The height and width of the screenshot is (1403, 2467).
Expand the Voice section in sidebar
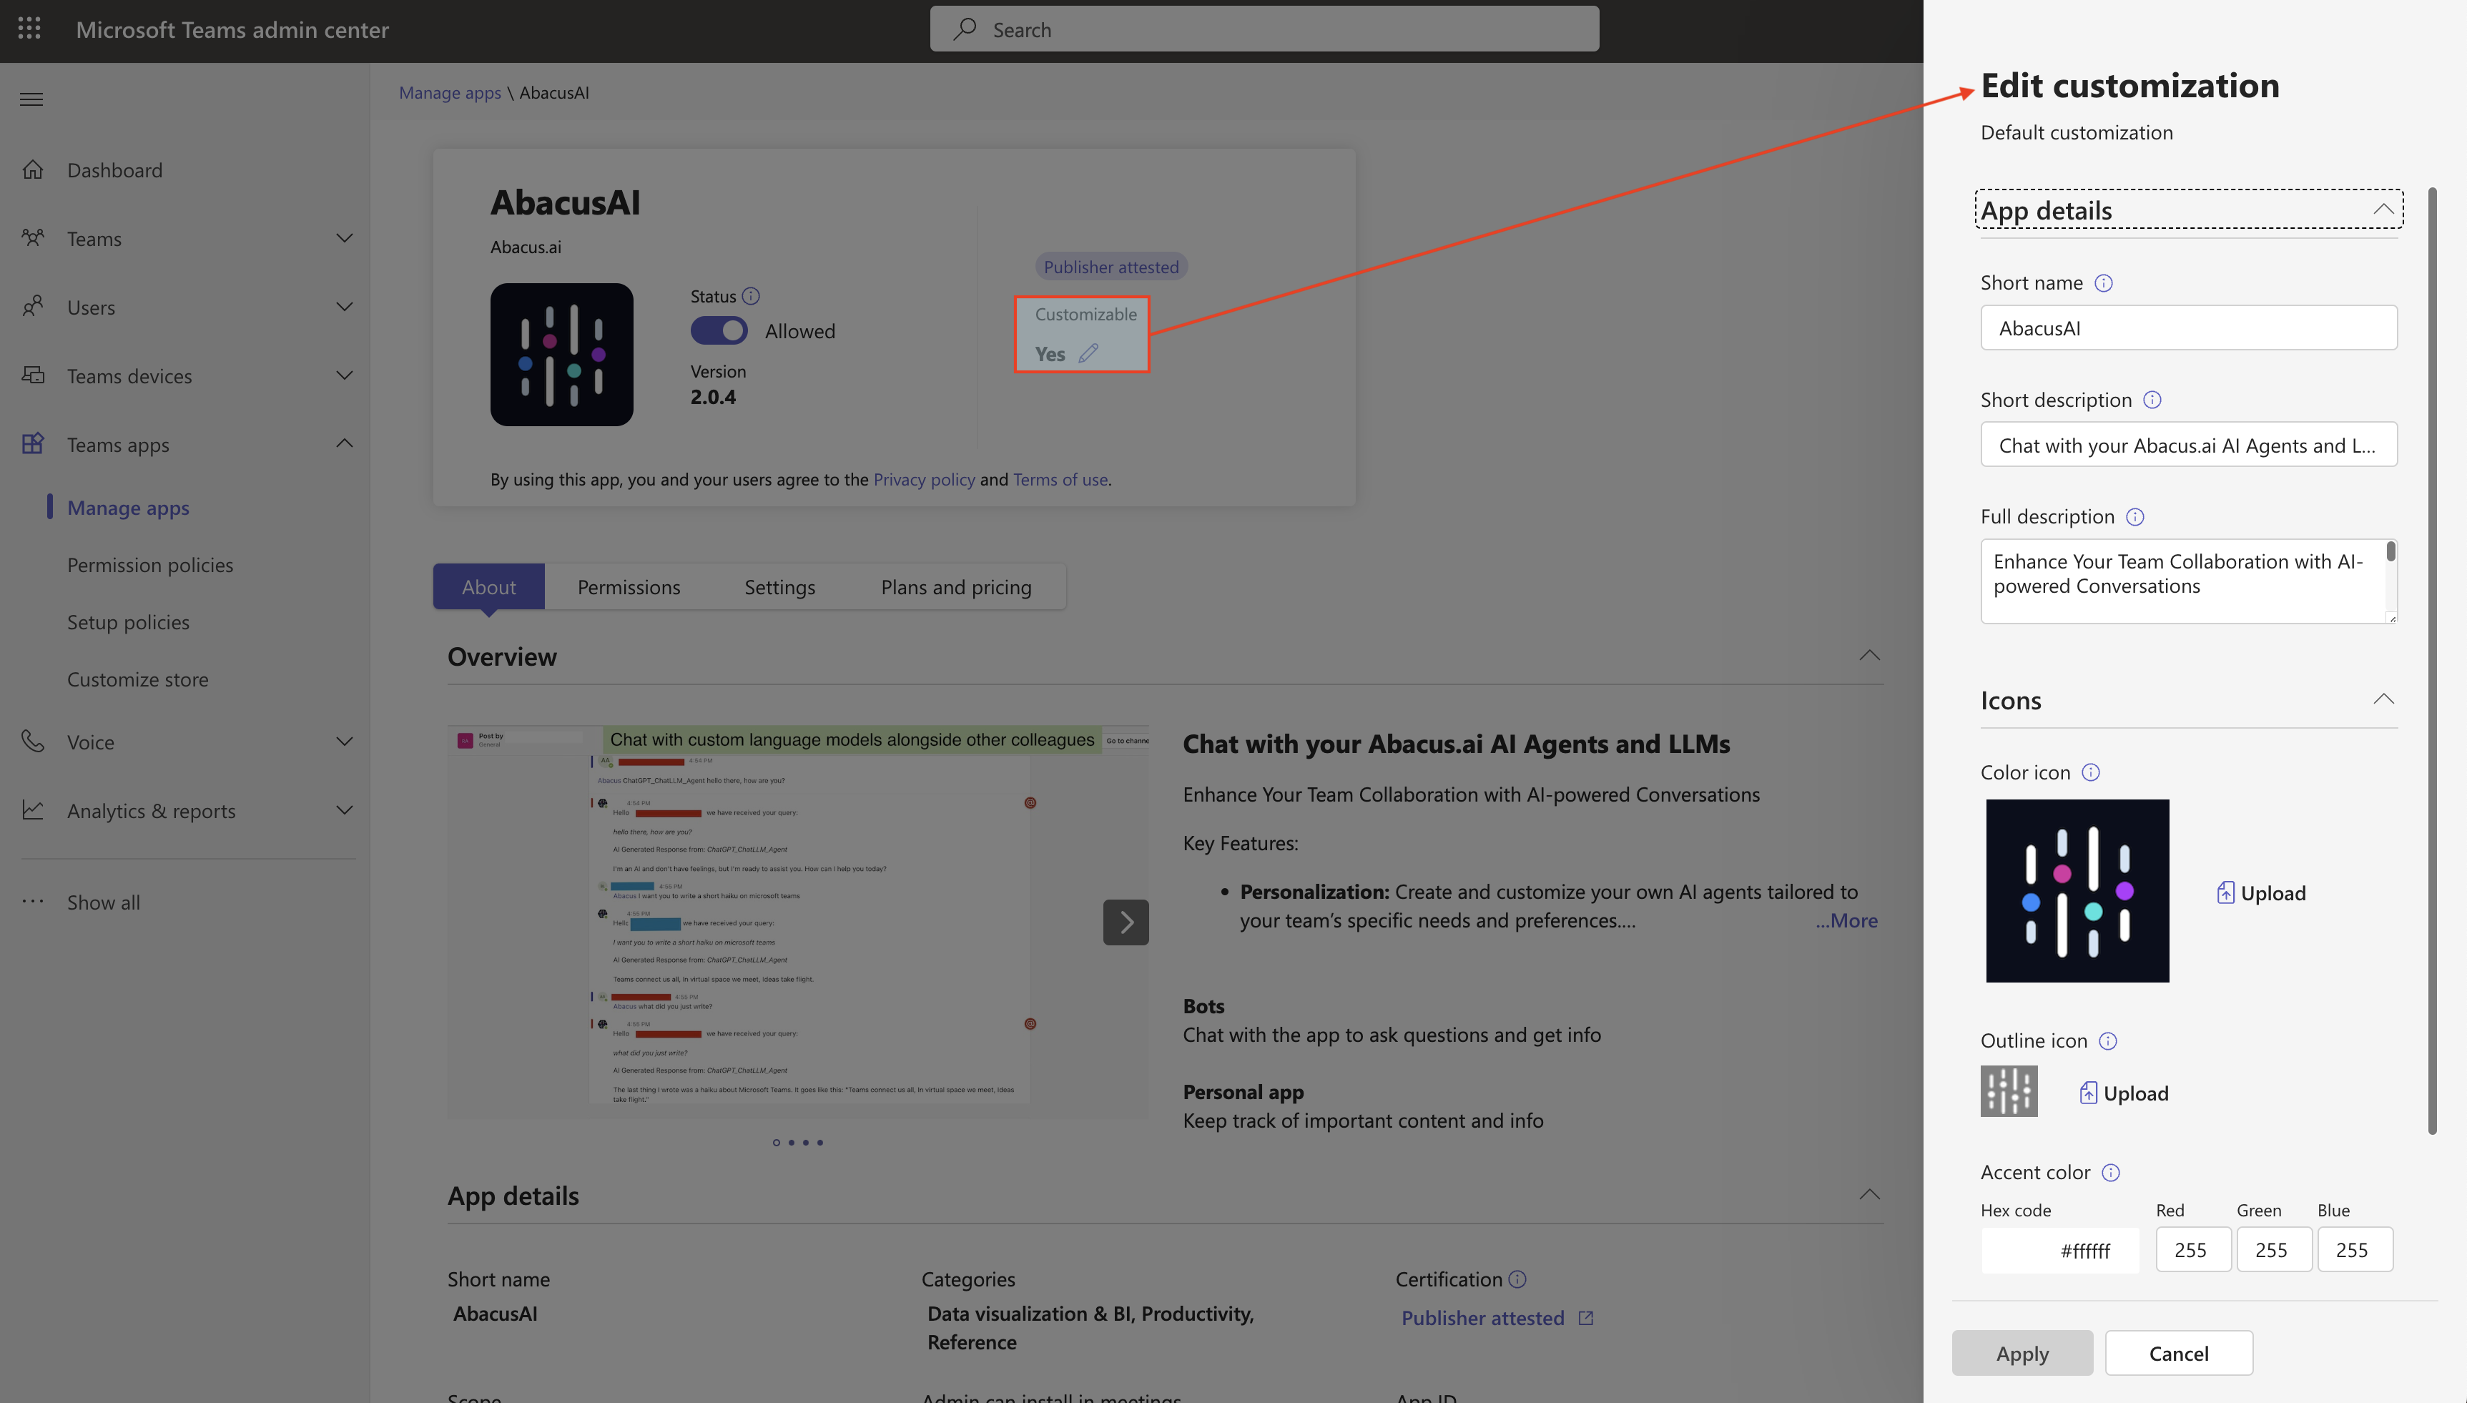(x=345, y=741)
